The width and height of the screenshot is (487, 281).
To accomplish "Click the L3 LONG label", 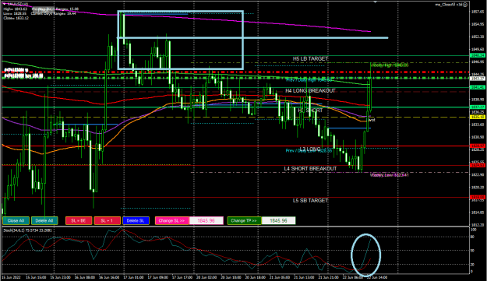I will point(310,149).
